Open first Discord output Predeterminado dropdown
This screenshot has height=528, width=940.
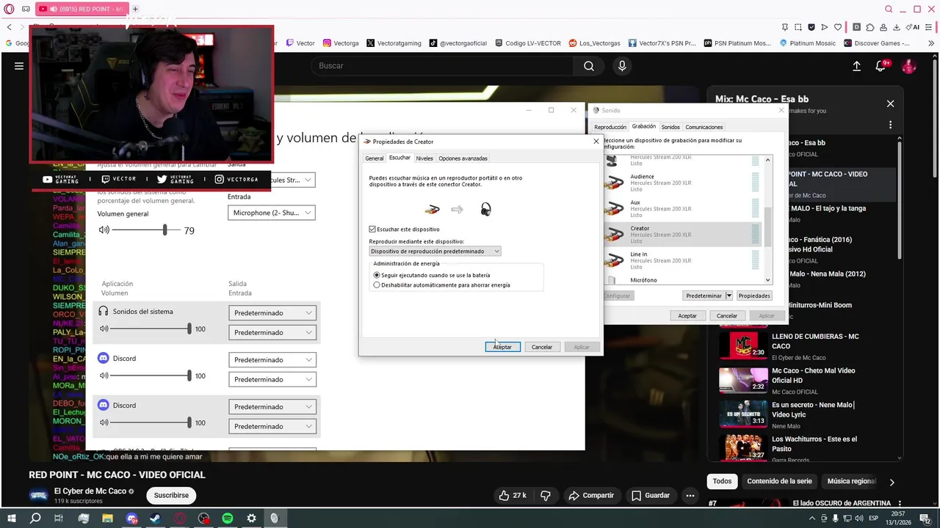[x=272, y=360]
